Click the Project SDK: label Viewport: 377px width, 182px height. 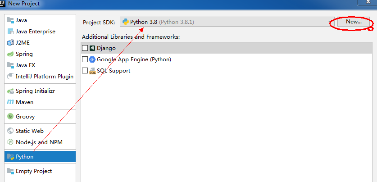tap(99, 23)
